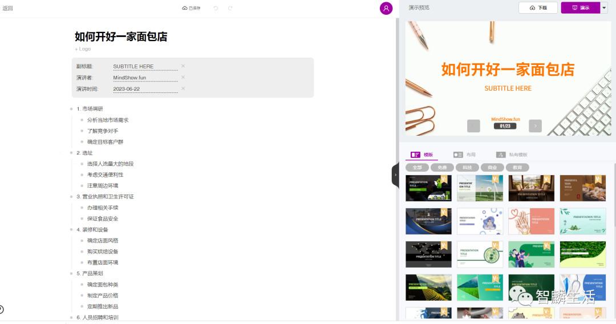Select outline item 1. 市场调研

(90, 109)
